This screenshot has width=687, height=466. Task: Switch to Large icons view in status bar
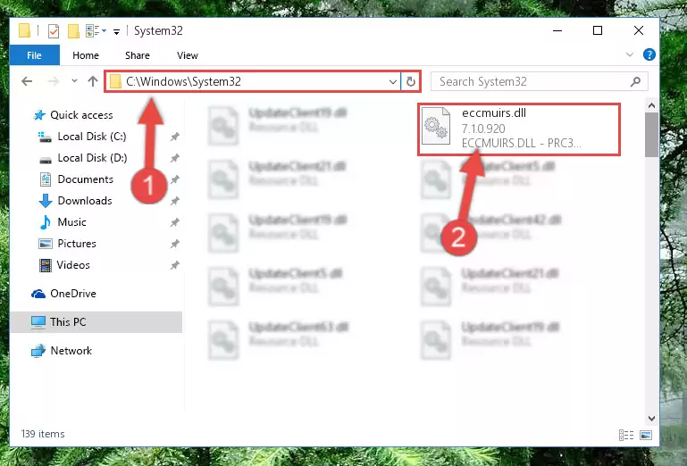pos(646,435)
